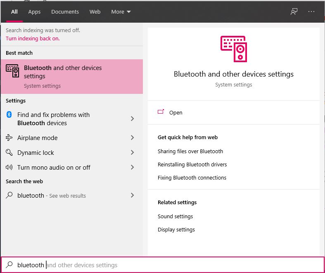Screen dimensions: 325x273
Task: Click the mono audio speaker icon
Action: pyautogui.click(x=9, y=167)
